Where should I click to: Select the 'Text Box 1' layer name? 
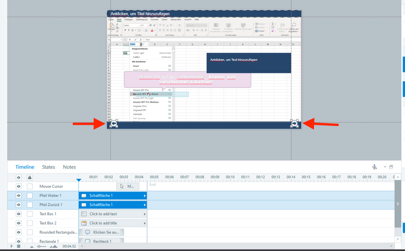point(48,214)
